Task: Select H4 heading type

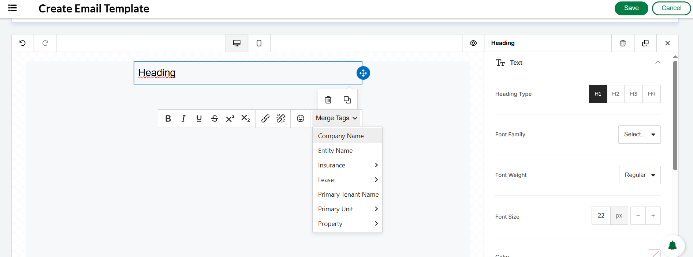Action: tap(652, 94)
